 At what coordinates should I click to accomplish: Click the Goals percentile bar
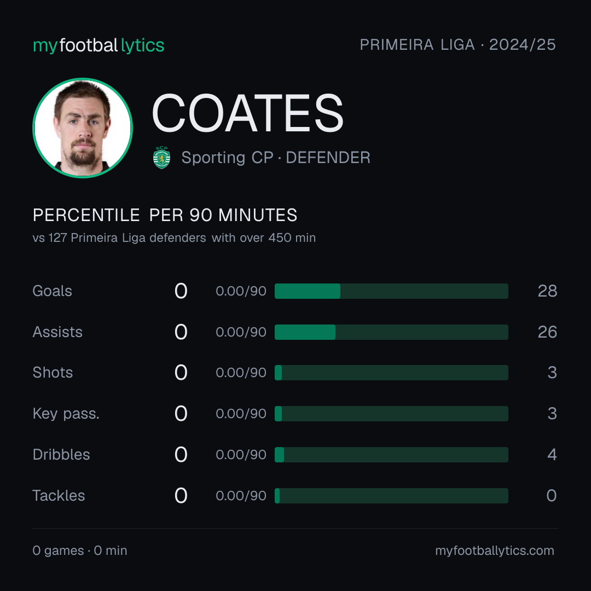coord(391,291)
